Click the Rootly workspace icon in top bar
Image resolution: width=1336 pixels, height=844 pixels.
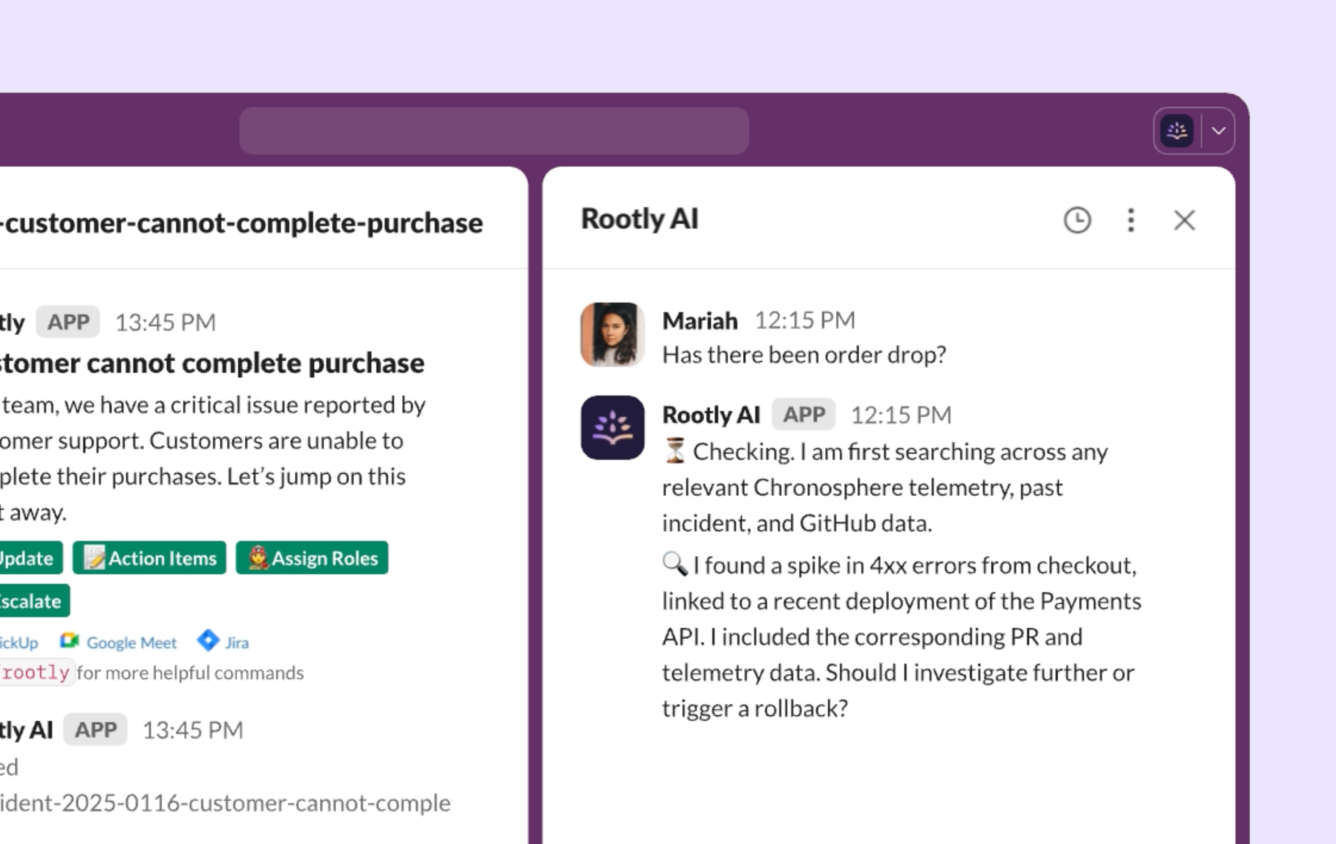click(x=1177, y=131)
